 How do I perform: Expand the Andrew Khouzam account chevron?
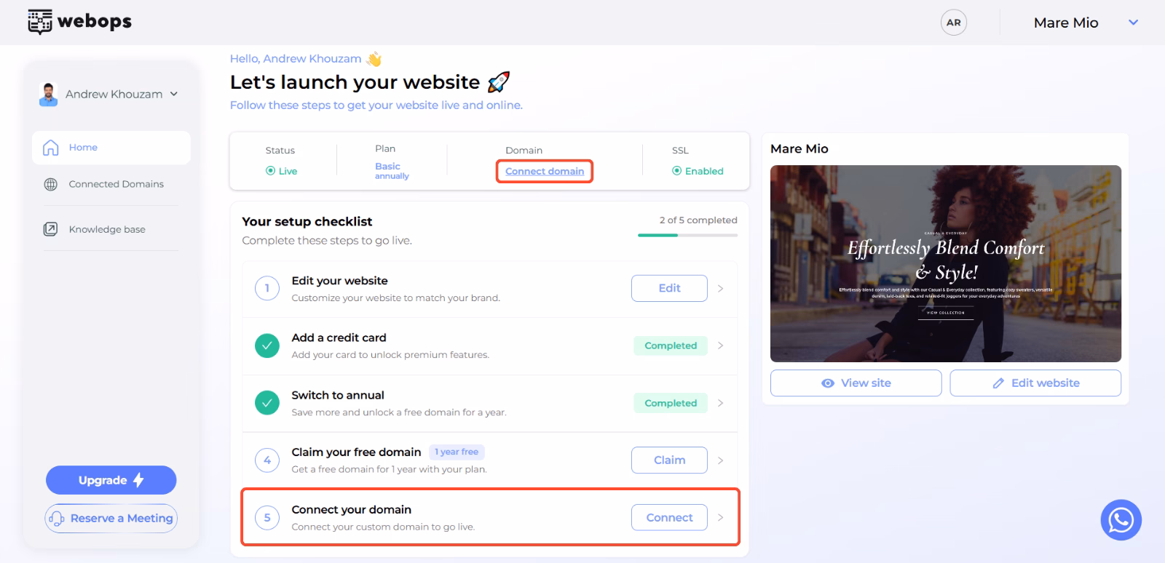point(174,94)
